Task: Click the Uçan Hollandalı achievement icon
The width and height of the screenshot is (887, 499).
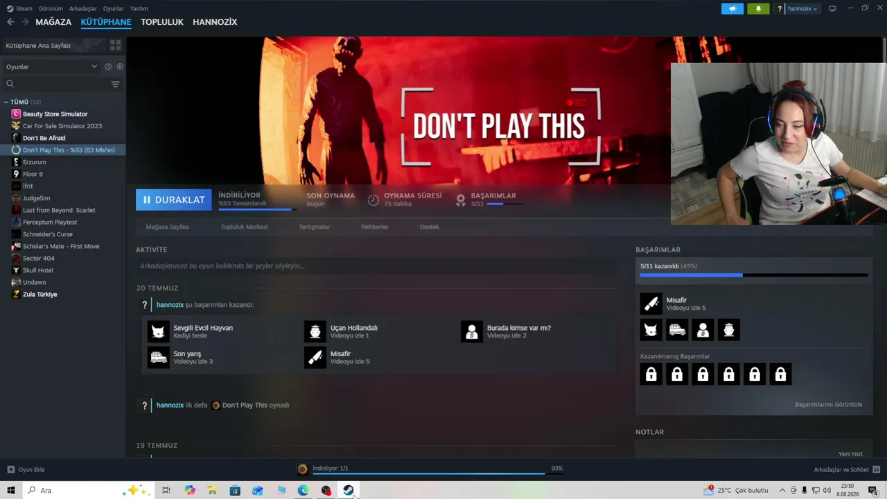Action: 315,331
